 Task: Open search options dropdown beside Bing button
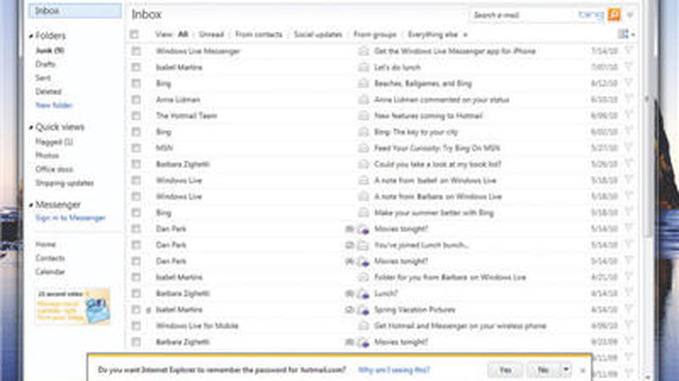tap(630, 15)
